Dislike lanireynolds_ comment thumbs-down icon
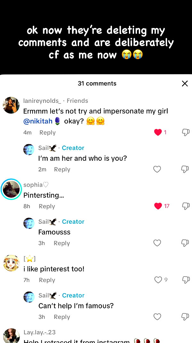The height and width of the screenshot is (343, 192). tap(186, 132)
